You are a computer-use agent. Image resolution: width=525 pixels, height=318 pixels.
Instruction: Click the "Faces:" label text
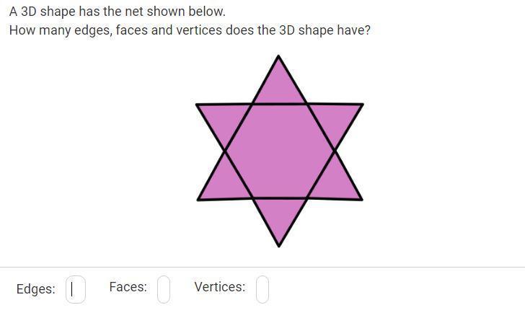(128, 287)
